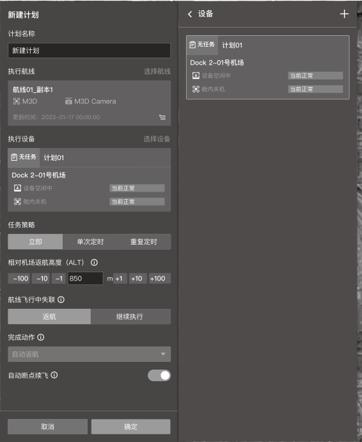
Task: Click the clipboard 无任务 icon in left device card
Action: coord(14,157)
